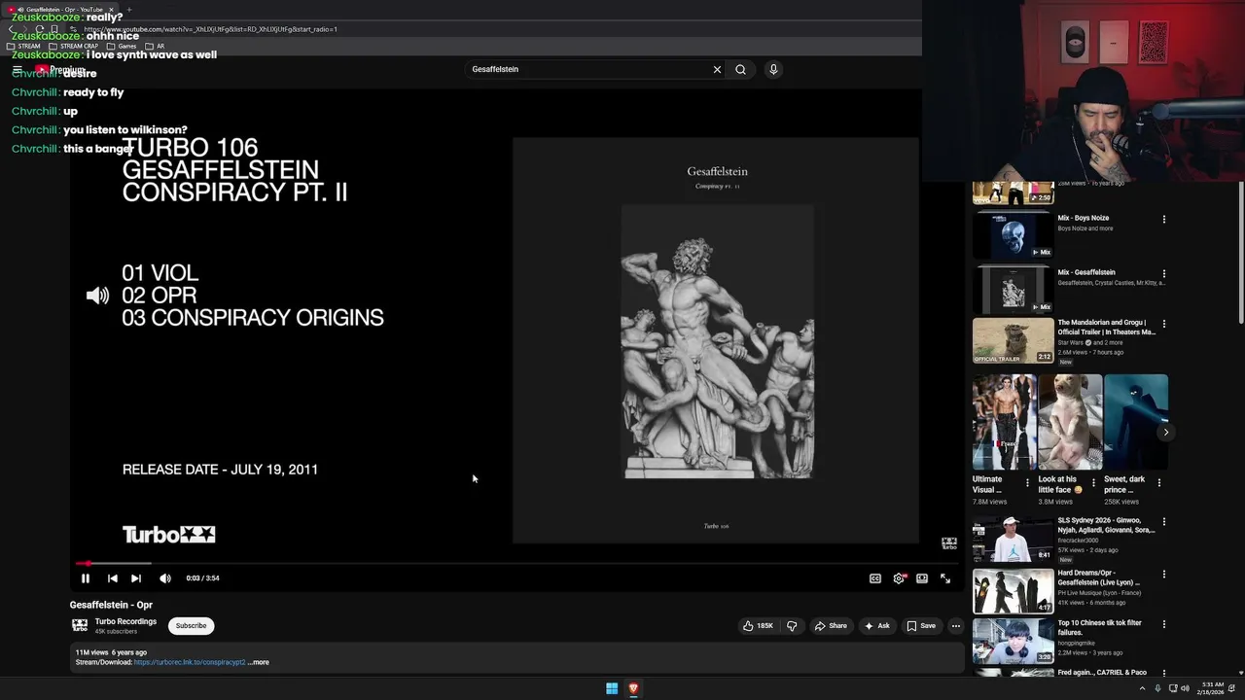Open Top 10 Chinese tik tok filter fails
The image size is (1245, 700).
point(1013,642)
